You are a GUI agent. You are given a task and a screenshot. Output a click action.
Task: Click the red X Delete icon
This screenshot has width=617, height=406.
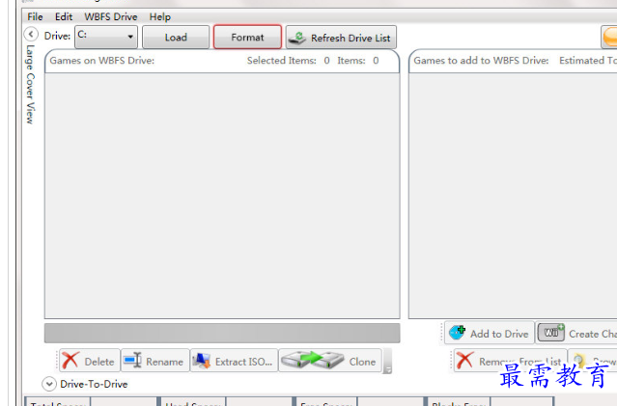[70, 361]
